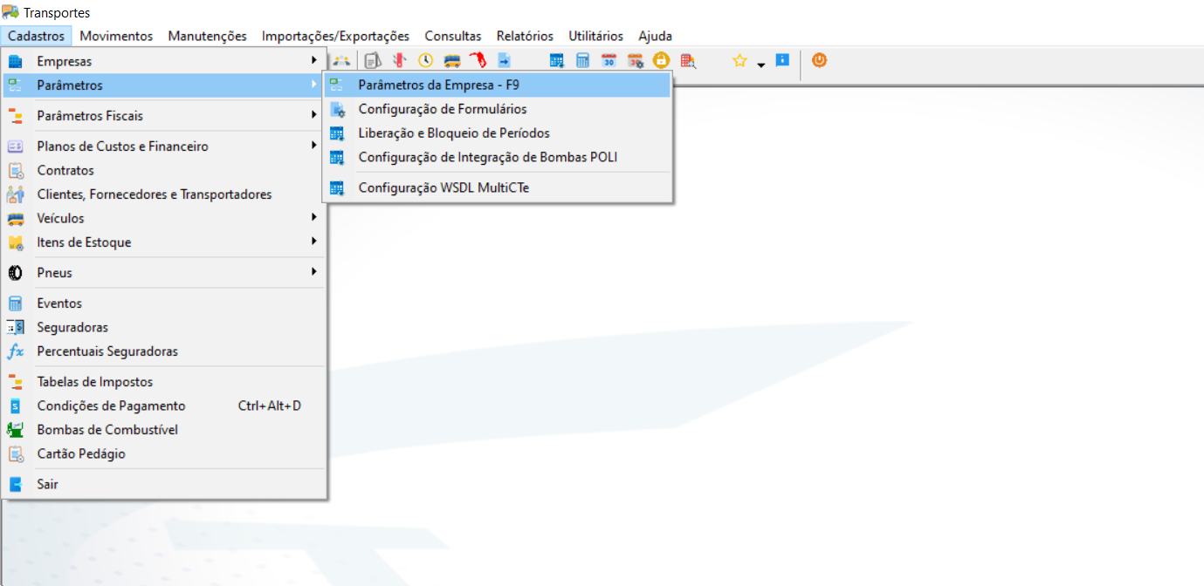Click the orange power exit icon
The width and height of the screenshot is (1204, 586).
[819, 60]
